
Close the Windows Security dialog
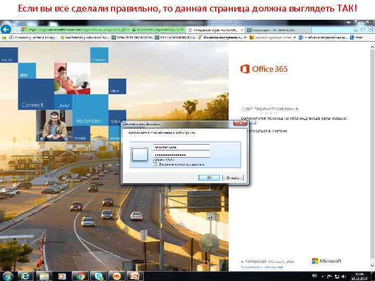pos(240,123)
